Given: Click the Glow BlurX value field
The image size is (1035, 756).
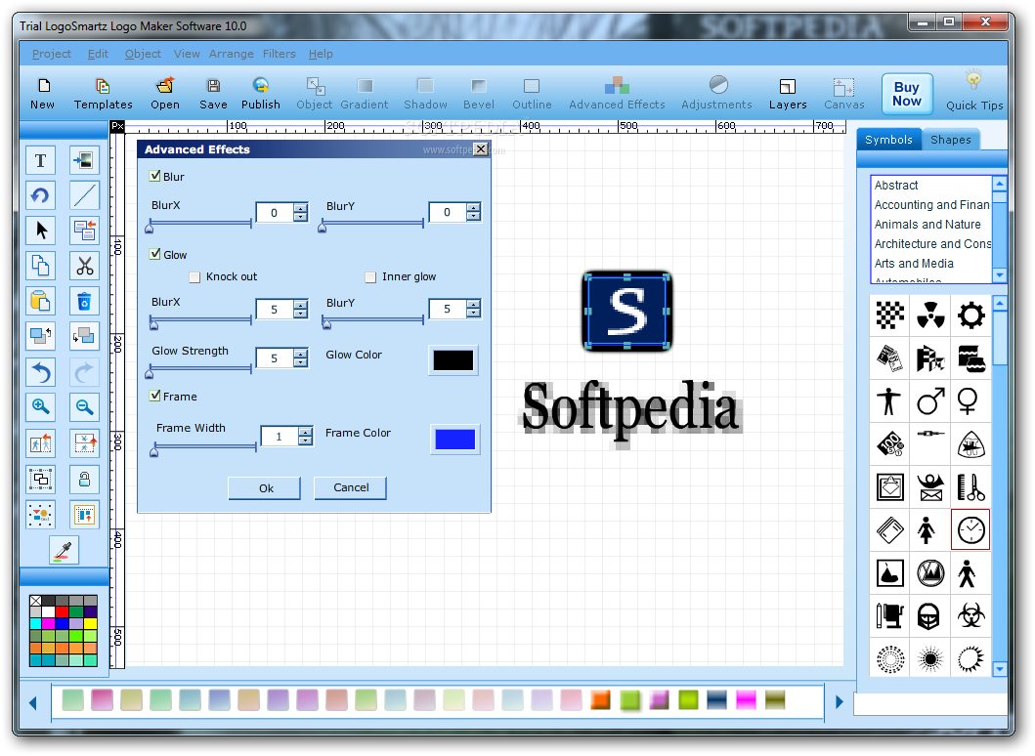Looking at the screenshot, I should pos(275,310).
